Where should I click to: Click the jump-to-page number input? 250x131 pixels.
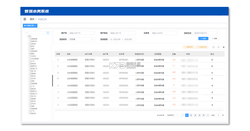218,115
